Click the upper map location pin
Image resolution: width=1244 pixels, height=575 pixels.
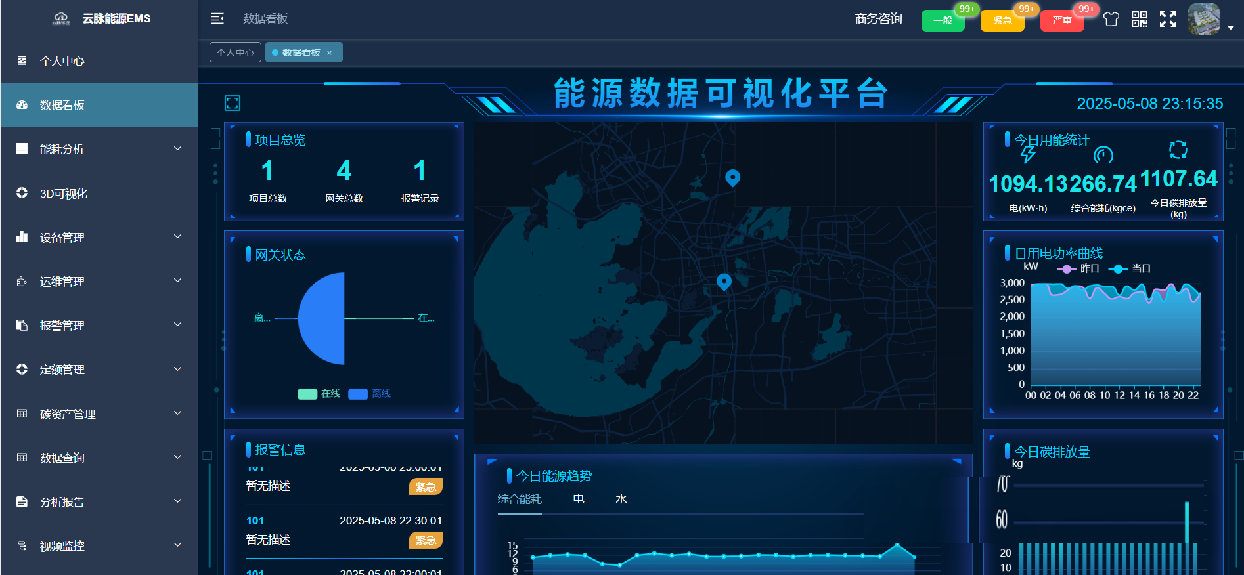732,178
